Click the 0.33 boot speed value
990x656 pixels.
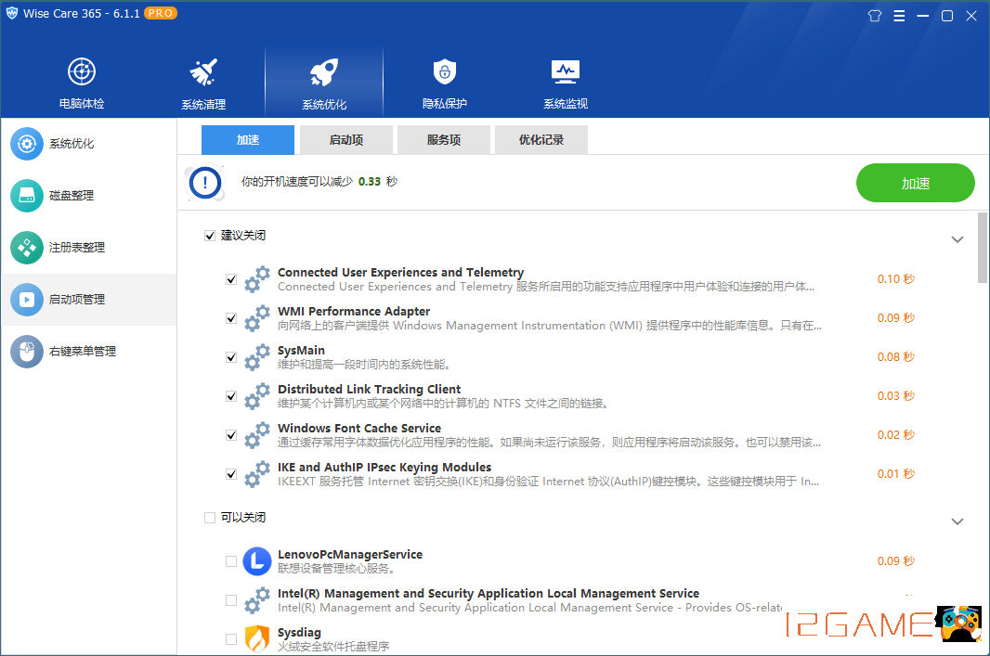pyautogui.click(x=370, y=182)
